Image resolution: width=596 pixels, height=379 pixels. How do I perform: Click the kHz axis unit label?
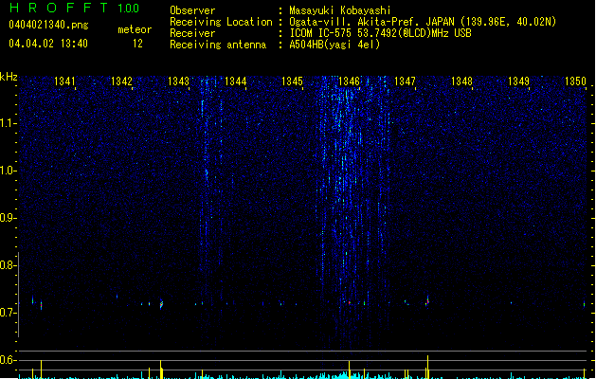pos(9,77)
